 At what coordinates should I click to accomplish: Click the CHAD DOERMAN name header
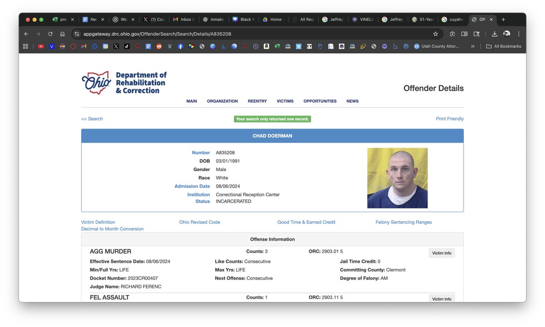coord(272,136)
